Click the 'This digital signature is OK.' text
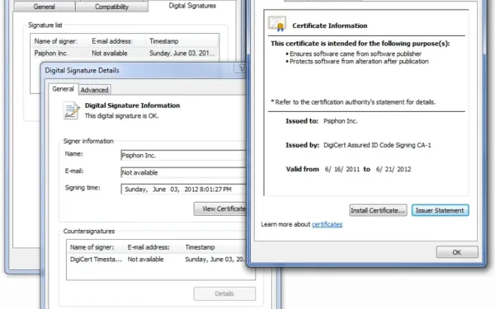This screenshot has width=495, height=309. coord(121,116)
